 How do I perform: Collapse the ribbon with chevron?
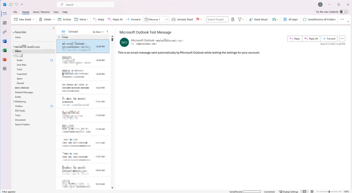click(348, 22)
